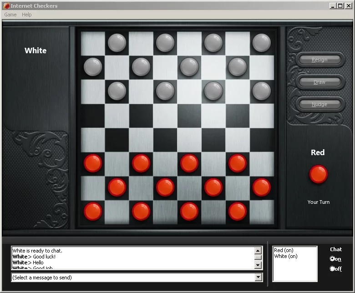
Task: Click the second red checker in front row
Action: [x=141, y=163]
